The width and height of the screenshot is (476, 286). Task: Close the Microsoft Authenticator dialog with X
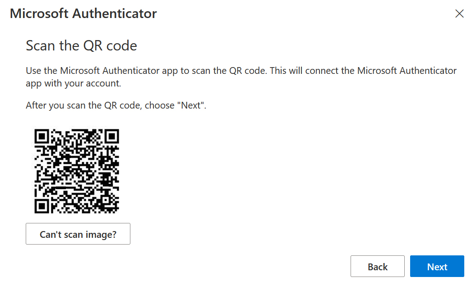coord(459,14)
